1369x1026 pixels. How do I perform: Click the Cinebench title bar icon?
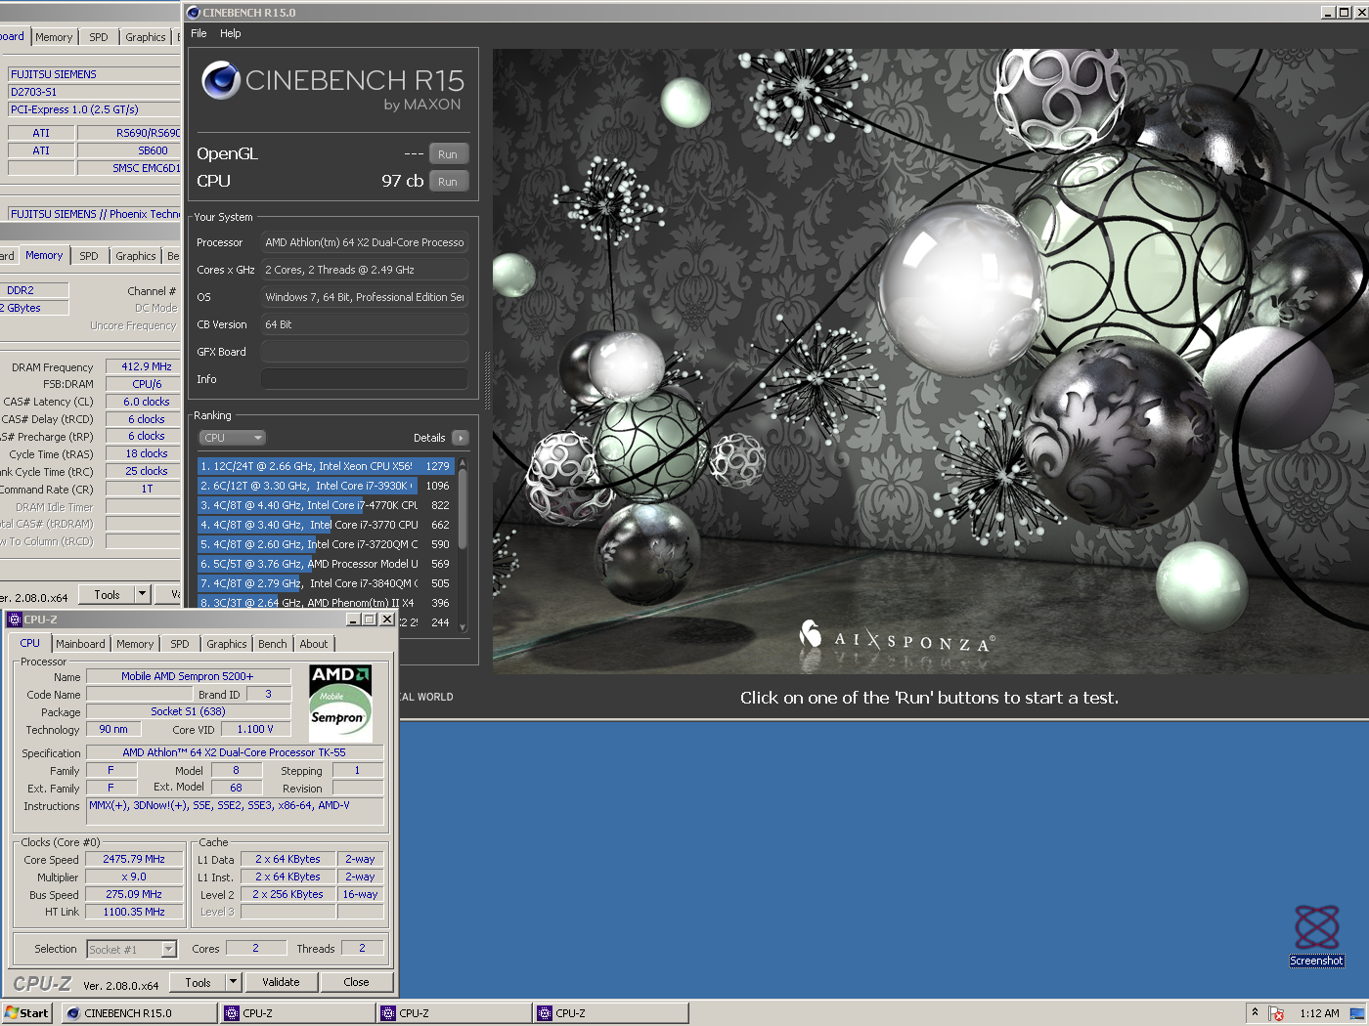(194, 13)
